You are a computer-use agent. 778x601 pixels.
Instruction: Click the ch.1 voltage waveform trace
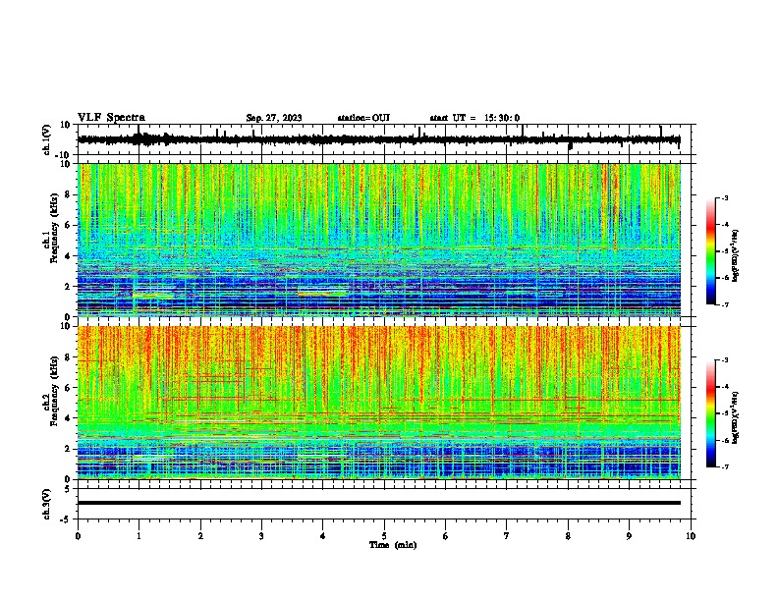378,139
